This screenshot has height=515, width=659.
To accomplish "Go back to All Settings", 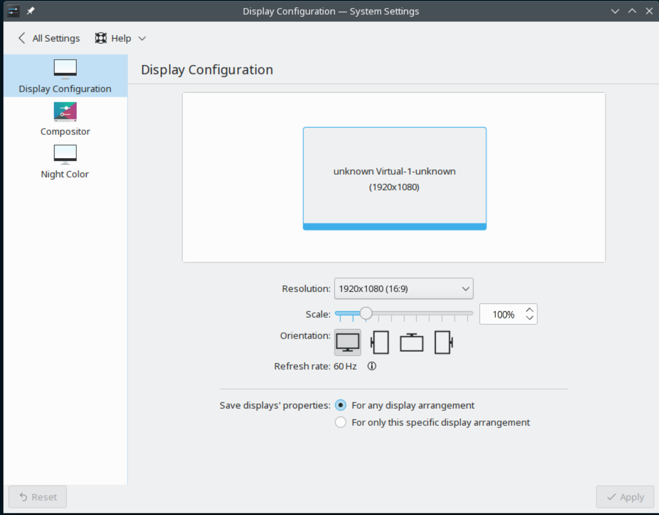I will [49, 38].
